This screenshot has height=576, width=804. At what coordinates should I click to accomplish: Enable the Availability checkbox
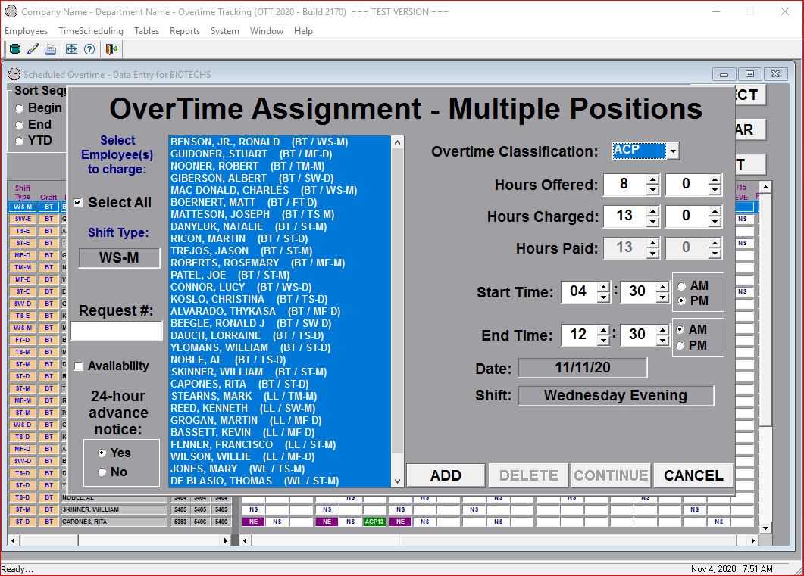[x=79, y=366]
